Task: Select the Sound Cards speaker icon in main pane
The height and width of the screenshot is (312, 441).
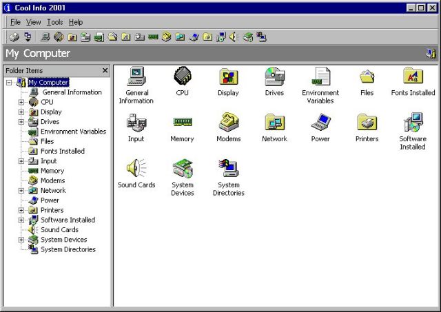Action: [x=136, y=168]
